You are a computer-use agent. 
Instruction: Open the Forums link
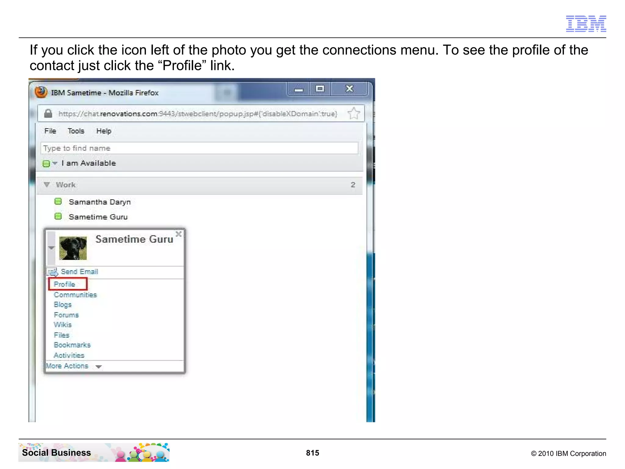click(66, 315)
